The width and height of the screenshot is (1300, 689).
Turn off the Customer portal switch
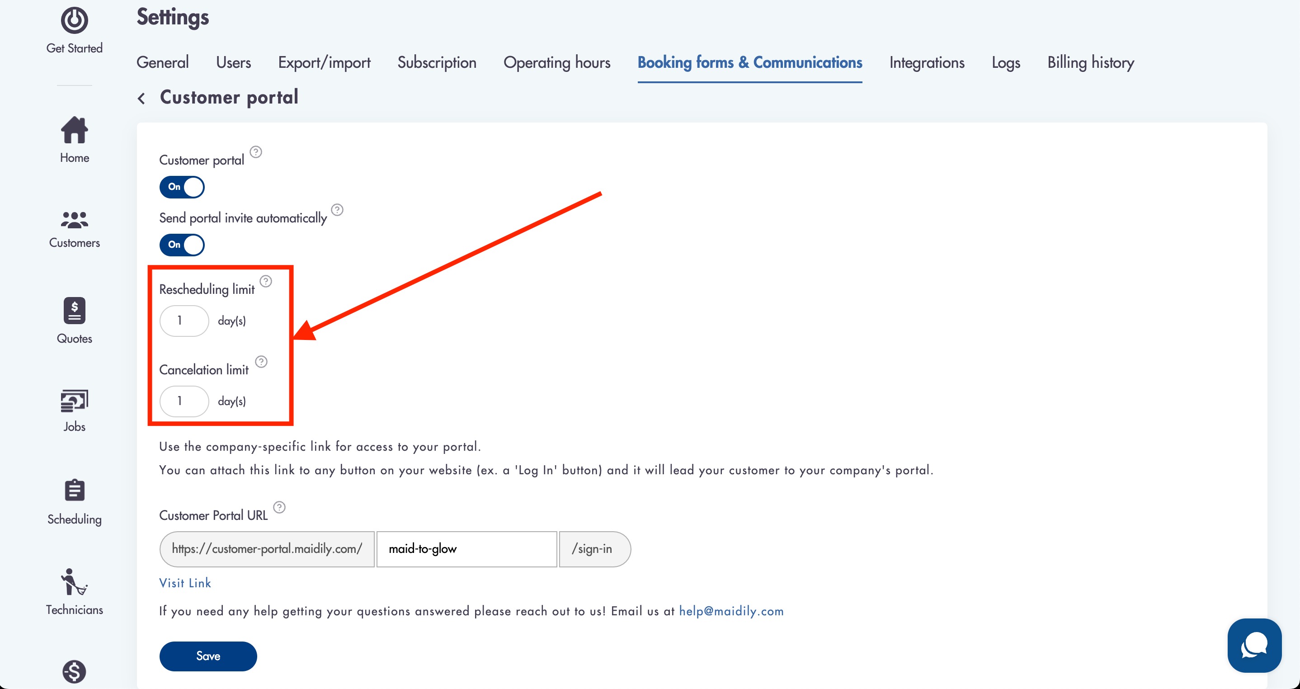[182, 187]
